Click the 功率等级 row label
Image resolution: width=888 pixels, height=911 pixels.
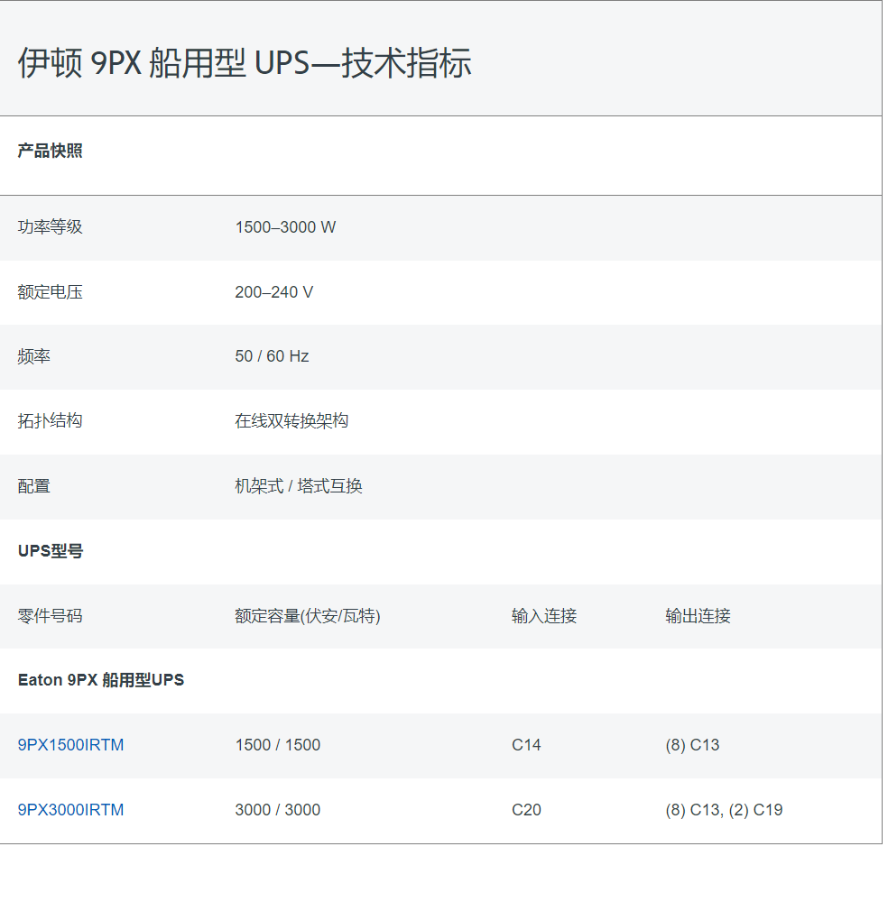(50, 227)
